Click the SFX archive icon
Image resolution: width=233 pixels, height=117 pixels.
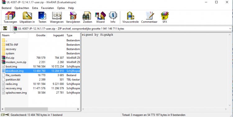coord(165,17)
